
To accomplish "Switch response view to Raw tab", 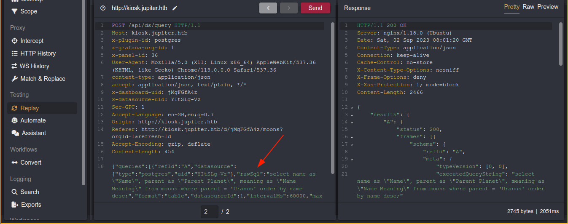I will point(528,7).
